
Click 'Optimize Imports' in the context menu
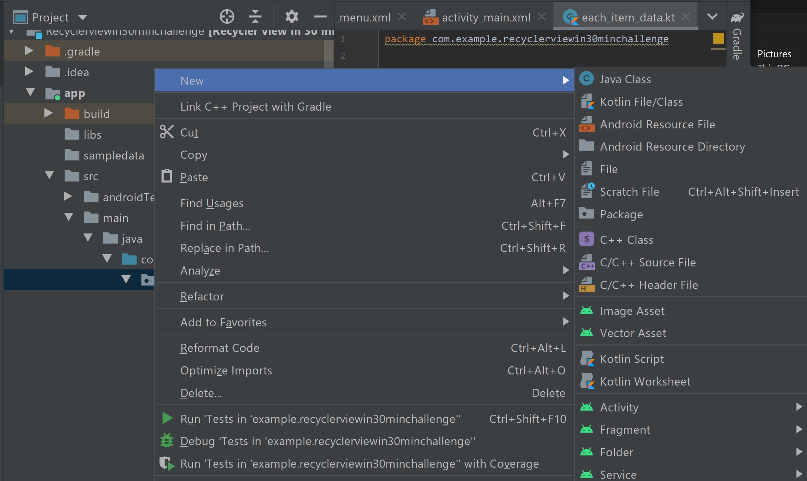click(226, 370)
